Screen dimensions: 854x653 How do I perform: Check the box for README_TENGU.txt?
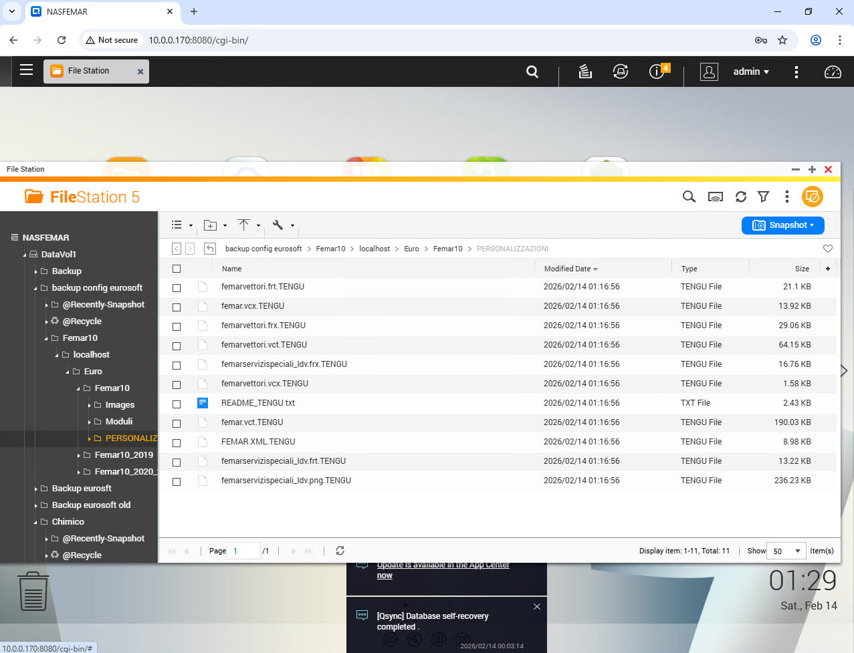(x=177, y=404)
